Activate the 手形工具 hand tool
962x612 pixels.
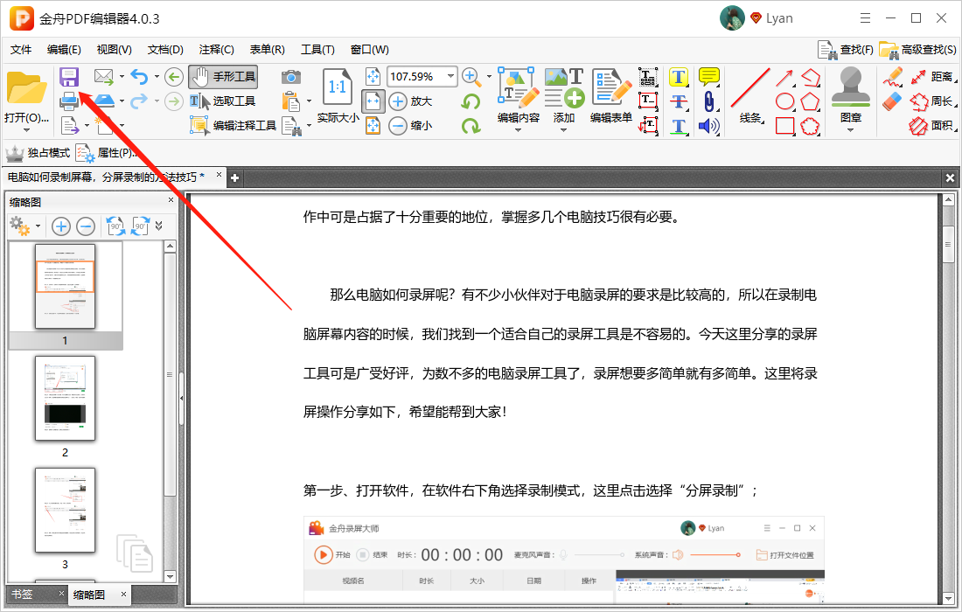(x=223, y=77)
